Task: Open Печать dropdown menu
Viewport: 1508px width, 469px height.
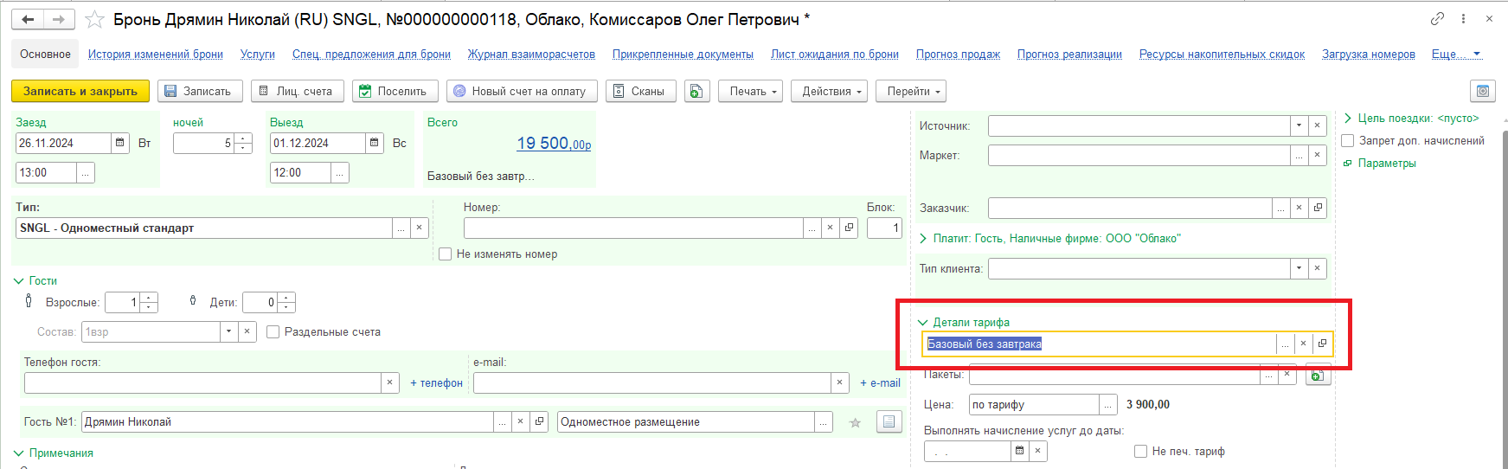Action: tap(751, 91)
